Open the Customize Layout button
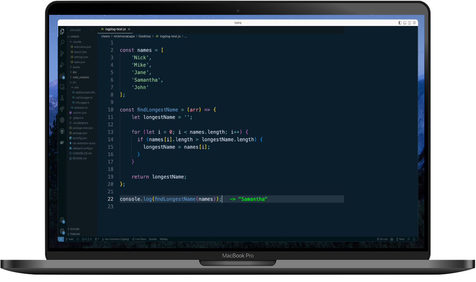This screenshot has height=282, width=476. [x=414, y=23]
